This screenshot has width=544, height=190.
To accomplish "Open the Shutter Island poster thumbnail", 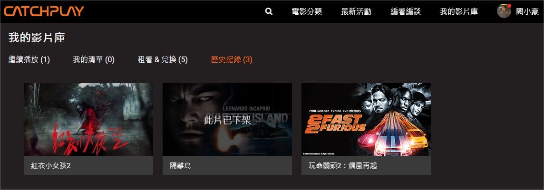I will [x=227, y=119].
